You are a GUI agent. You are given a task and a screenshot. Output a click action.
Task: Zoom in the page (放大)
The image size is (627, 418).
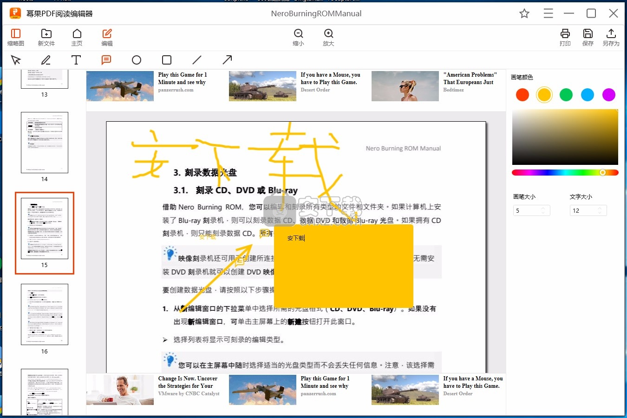tap(329, 37)
